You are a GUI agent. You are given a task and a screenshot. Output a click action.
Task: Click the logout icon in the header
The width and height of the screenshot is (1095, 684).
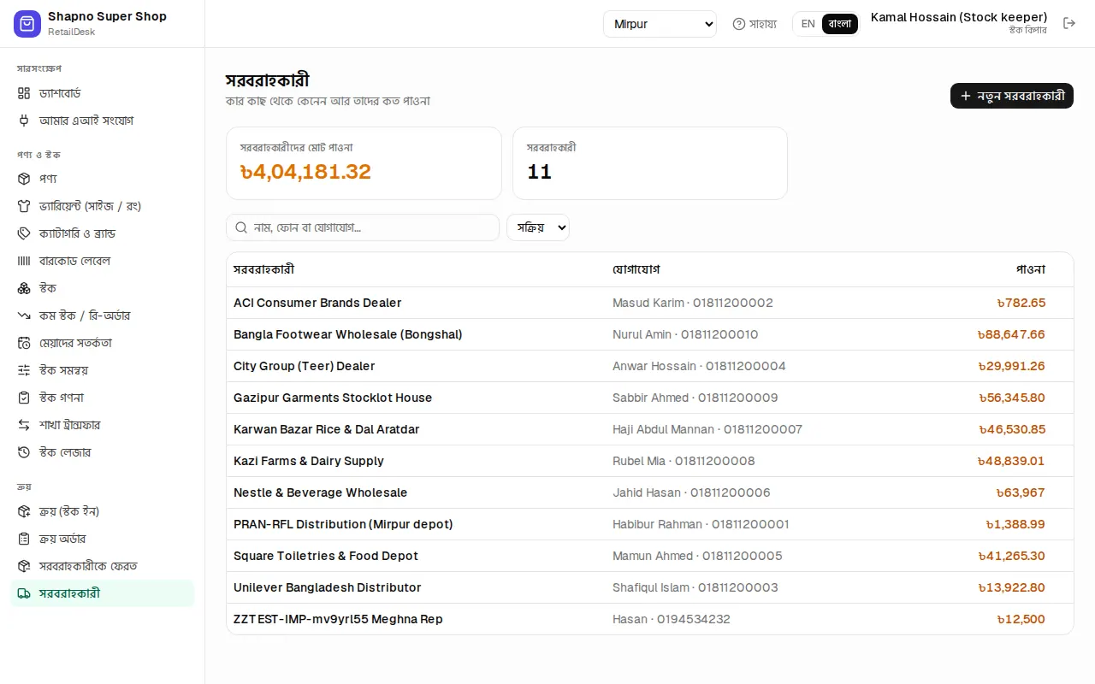pos(1069,24)
